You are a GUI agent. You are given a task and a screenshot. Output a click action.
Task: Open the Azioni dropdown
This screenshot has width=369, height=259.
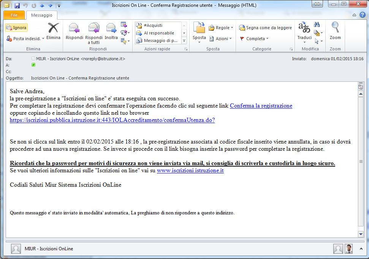[x=220, y=39]
